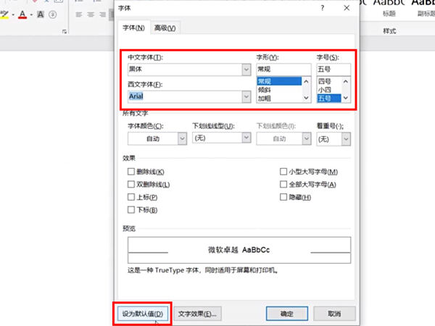
Task: Click the 字形 list scroll up arrow
Action: point(306,81)
